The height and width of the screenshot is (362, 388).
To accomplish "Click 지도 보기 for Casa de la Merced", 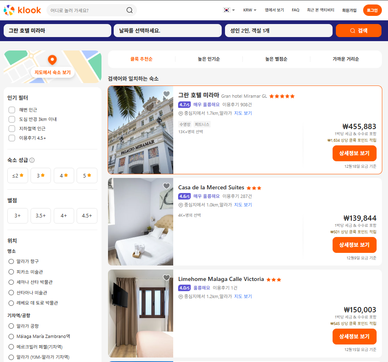I will (x=243, y=205).
